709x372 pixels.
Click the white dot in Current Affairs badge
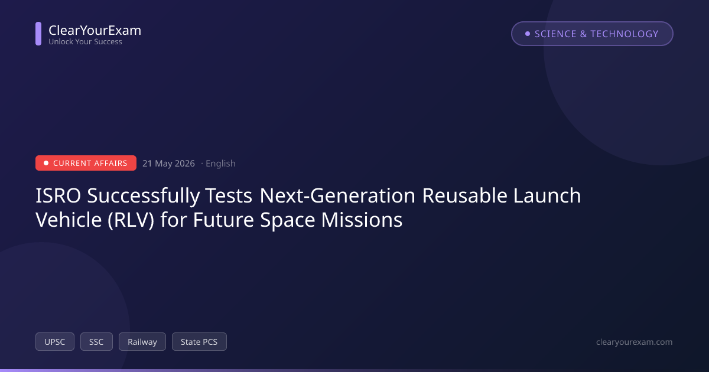(x=46, y=163)
